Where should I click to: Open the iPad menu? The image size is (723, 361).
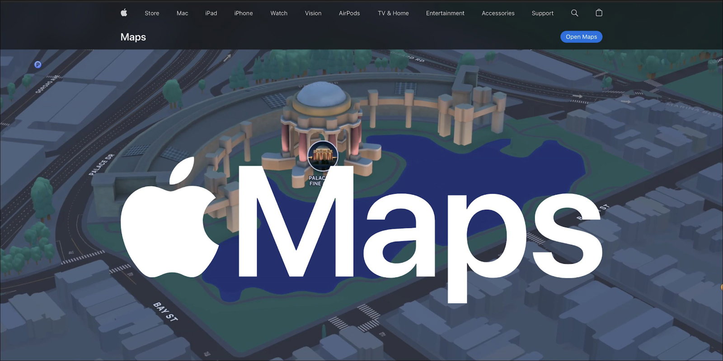(211, 13)
